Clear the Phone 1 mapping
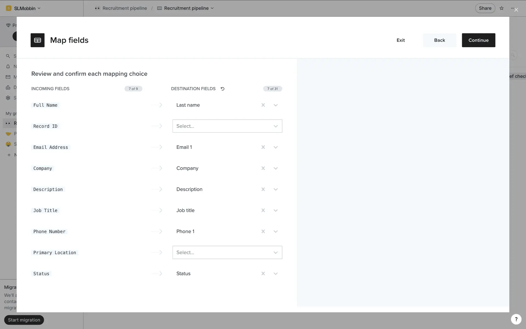This screenshot has width=526, height=329. pyautogui.click(x=263, y=231)
